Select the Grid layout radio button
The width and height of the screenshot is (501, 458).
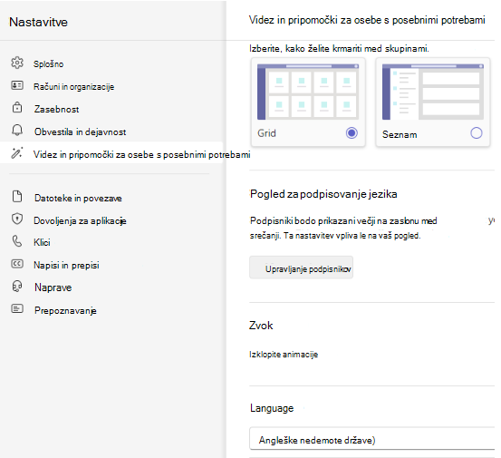(352, 132)
